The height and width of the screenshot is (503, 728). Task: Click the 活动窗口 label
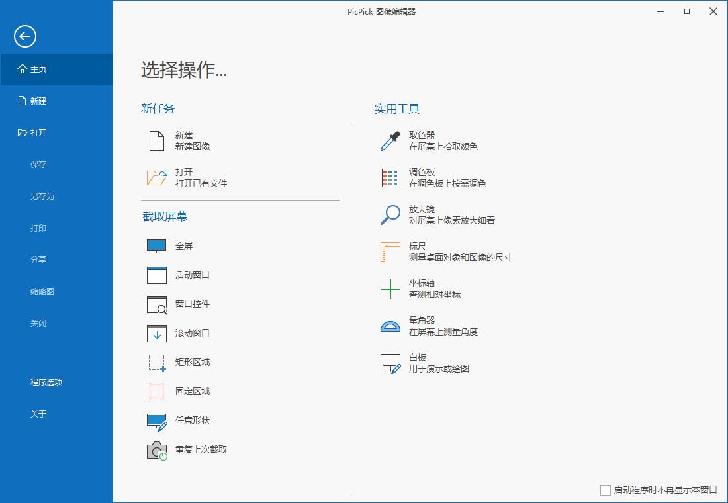192,275
